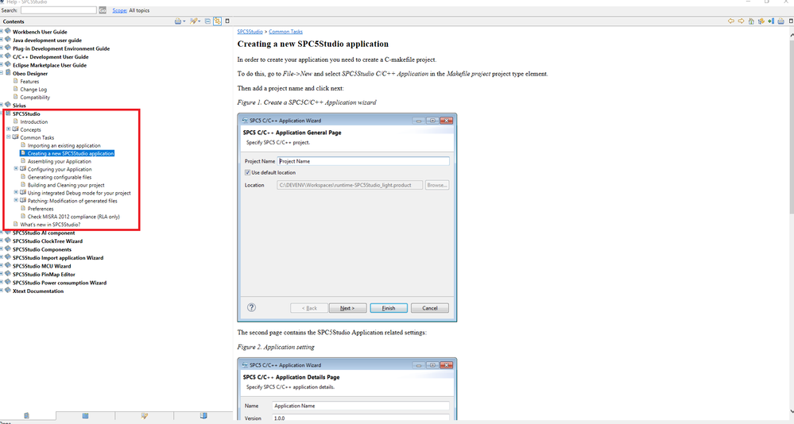Open What's new in SPC5Studio? topic
This screenshot has height=424, width=794.
pos(50,225)
